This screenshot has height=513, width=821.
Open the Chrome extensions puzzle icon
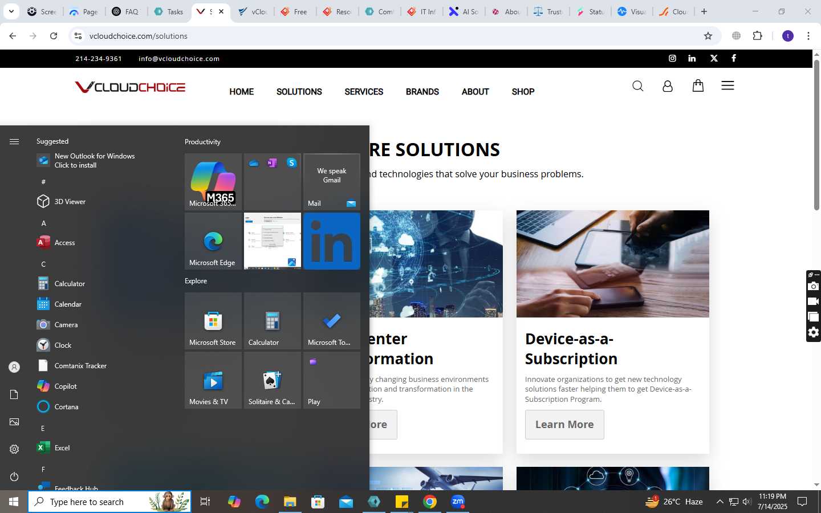757,36
